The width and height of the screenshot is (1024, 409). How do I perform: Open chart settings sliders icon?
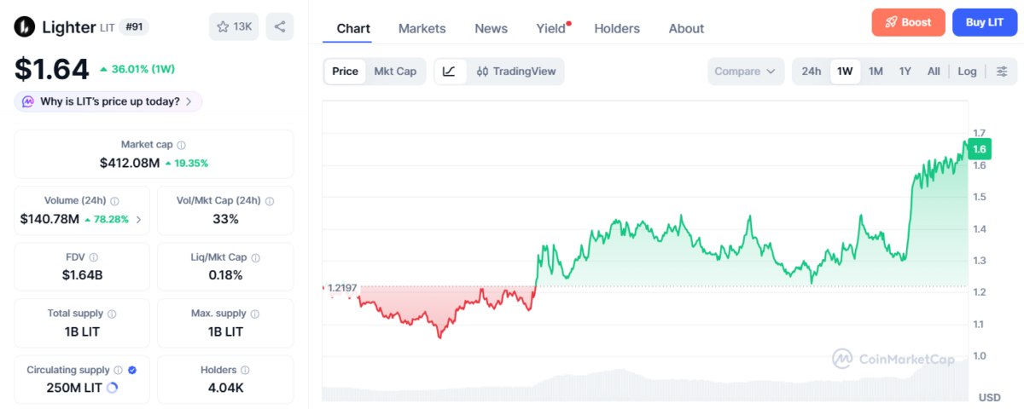click(1002, 72)
